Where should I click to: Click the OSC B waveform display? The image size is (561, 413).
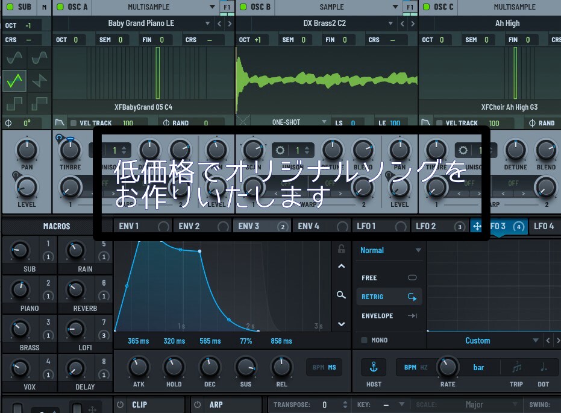(x=327, y=81)
